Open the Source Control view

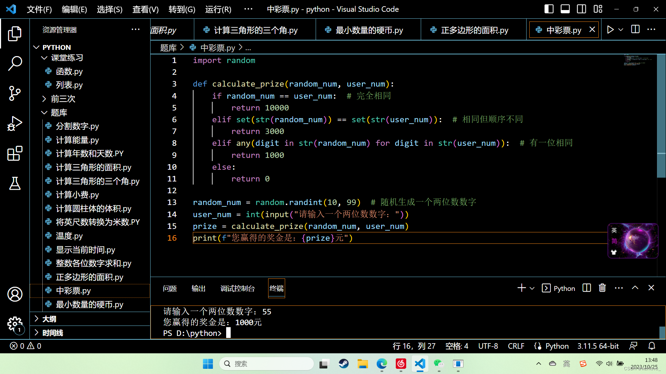(15, 93)
